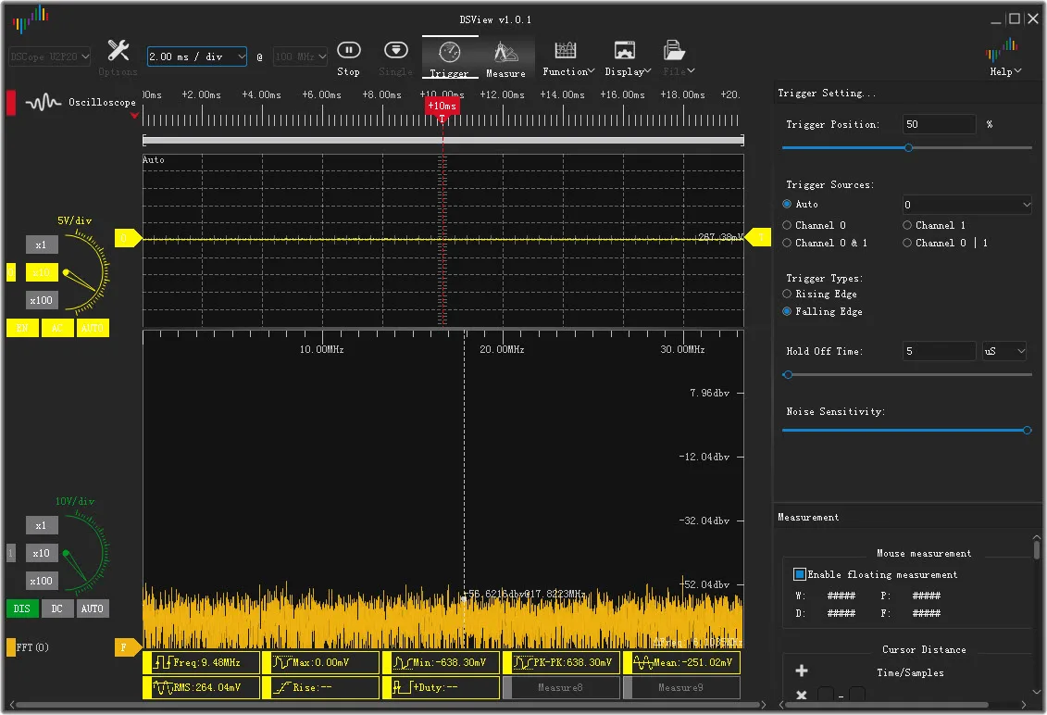Click the Measure8 slot
Image resolution: width=1047 pixels, height=715 pixels.
[560, 687]
